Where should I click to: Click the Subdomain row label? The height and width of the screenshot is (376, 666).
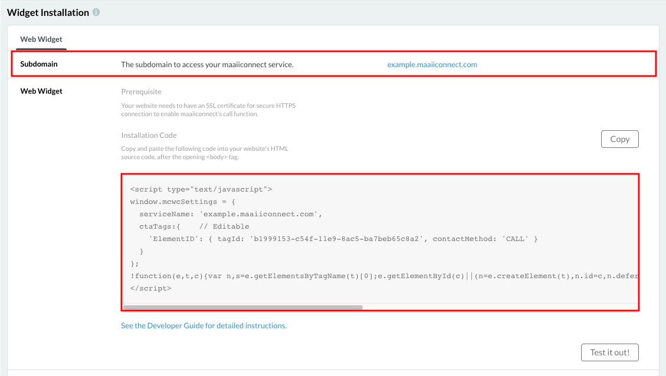(x=39, y=64)
